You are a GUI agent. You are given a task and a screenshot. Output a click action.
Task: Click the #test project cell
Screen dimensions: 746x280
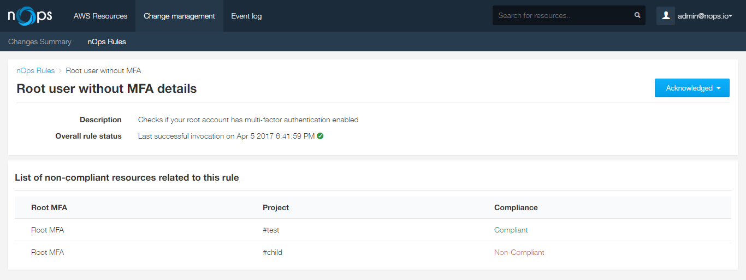[x=271, y=230]
